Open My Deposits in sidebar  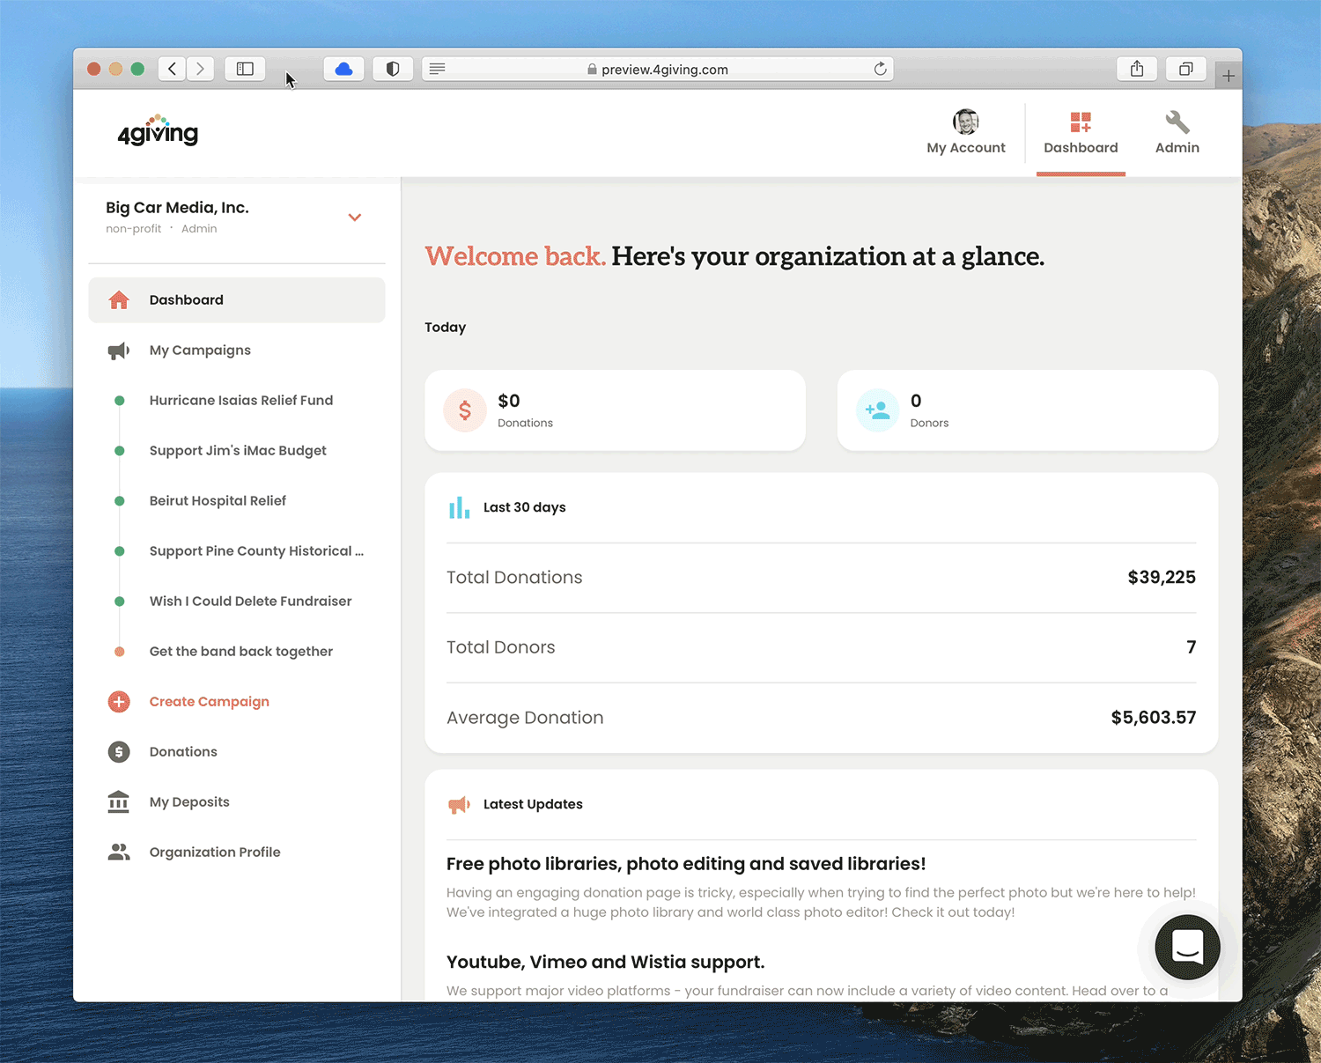pos(189,802)
